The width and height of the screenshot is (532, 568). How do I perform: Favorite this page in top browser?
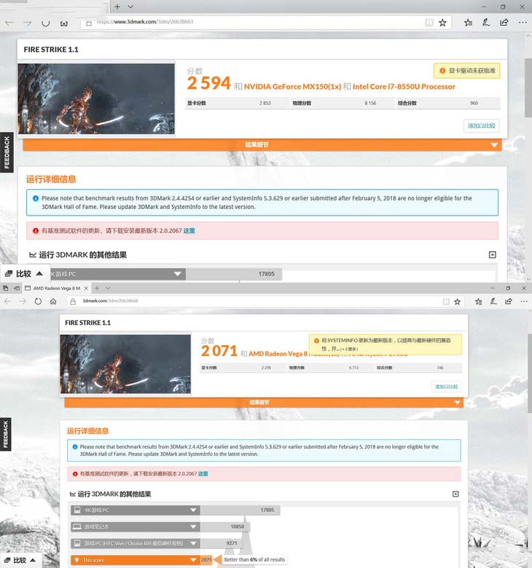(x=442, y=23)
